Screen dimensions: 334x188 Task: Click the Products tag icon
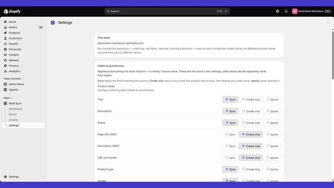click(5, 33)
